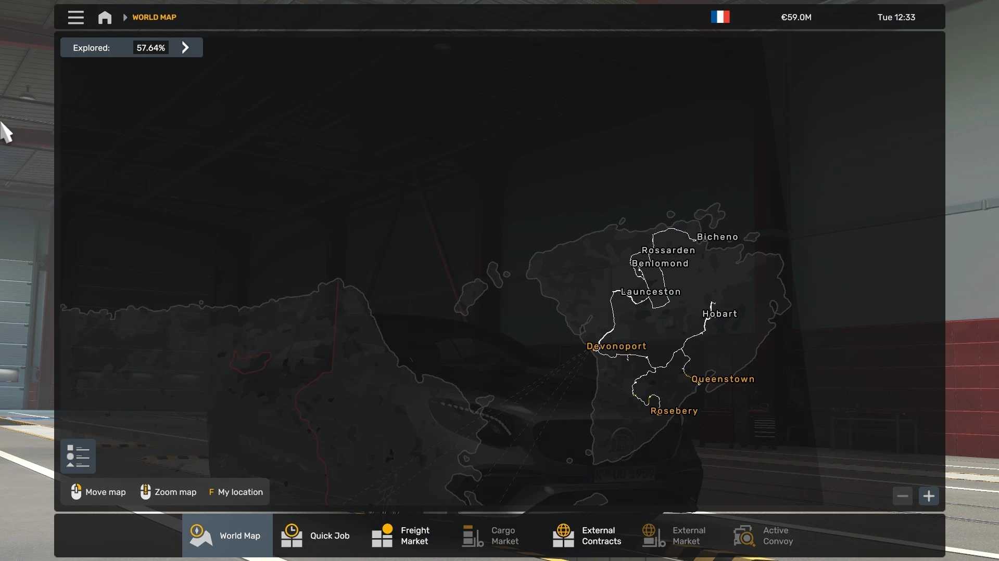The height and width of the screenshot is (561, 999).
Task: Select Devonoport city on the map
Action: 616,346
